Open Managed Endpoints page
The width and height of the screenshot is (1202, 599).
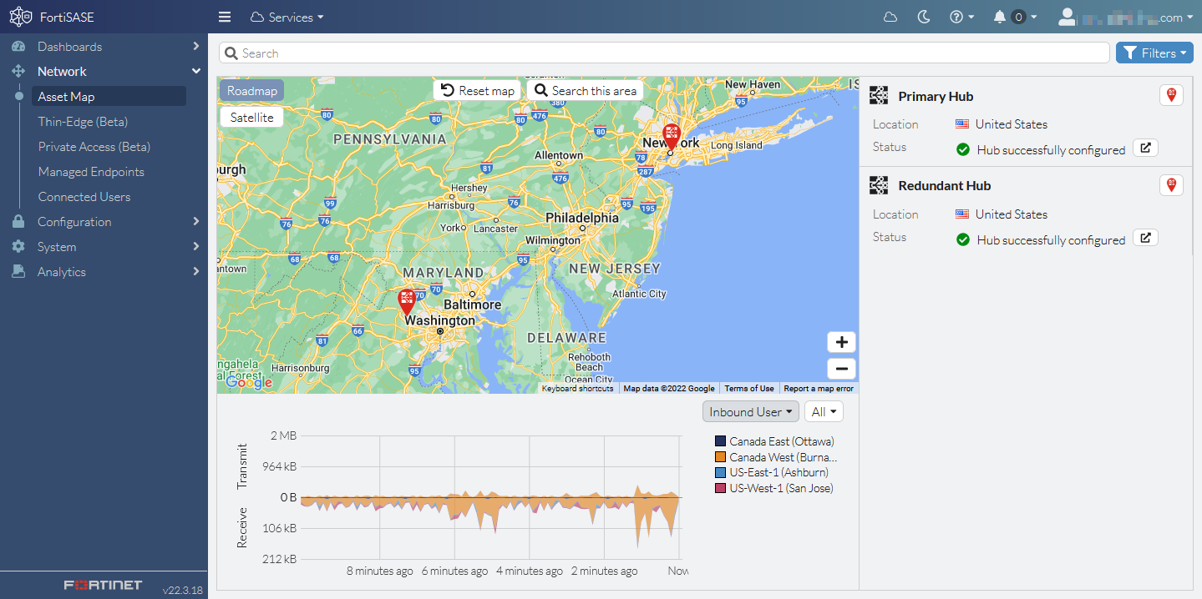point(91,172)
